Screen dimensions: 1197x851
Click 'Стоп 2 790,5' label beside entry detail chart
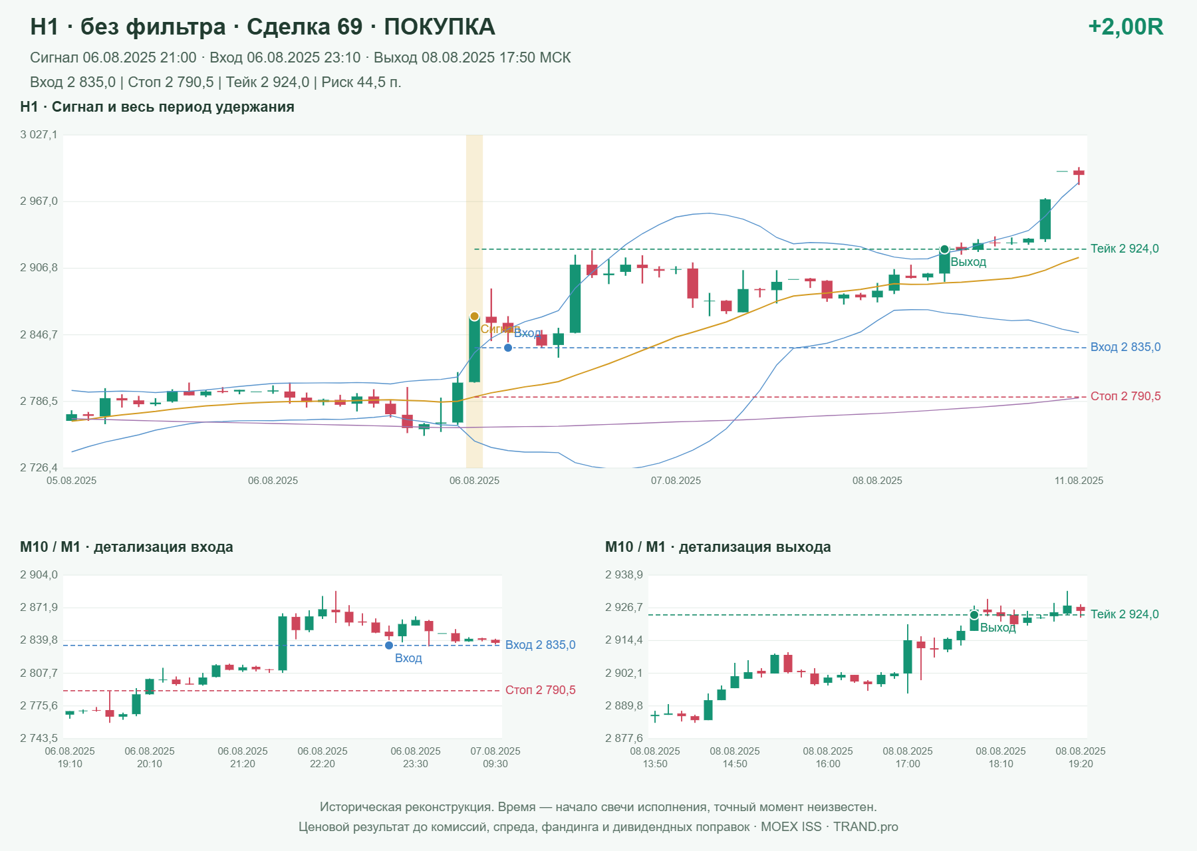[x=540, y=690]
